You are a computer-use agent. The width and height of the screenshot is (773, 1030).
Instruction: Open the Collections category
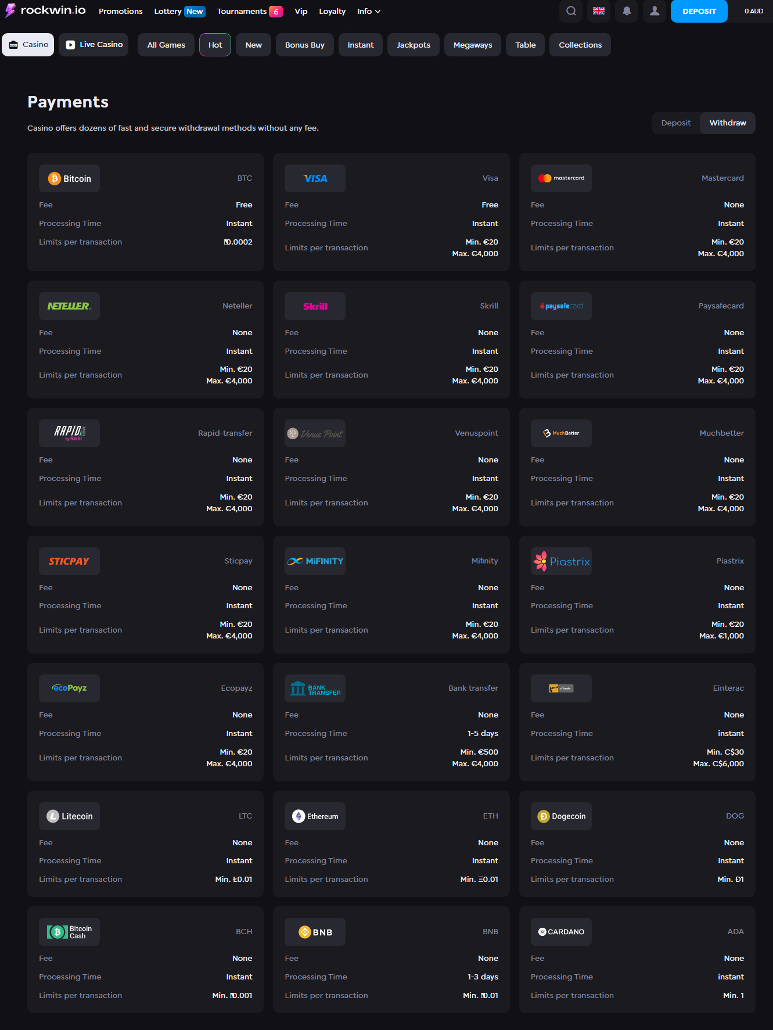[580, 45]
